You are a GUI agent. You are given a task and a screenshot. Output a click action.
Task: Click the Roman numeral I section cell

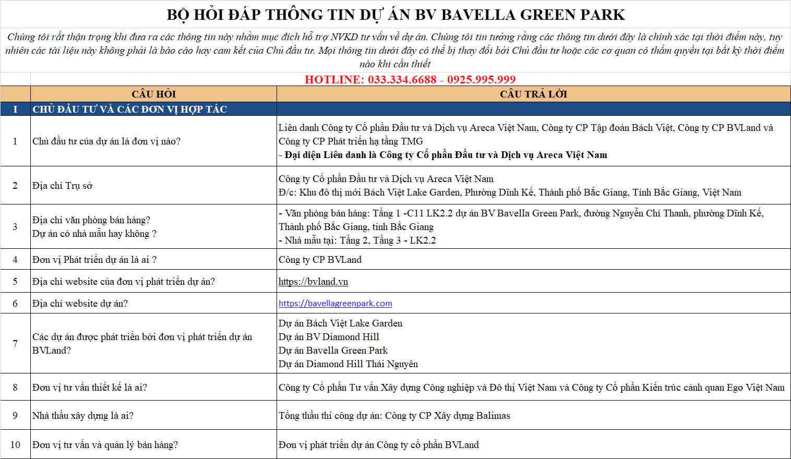(15, 109)
